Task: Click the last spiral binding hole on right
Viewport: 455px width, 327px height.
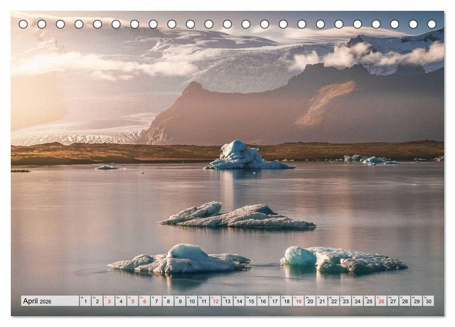Action: pyautogui.click(x=432, y=24)
